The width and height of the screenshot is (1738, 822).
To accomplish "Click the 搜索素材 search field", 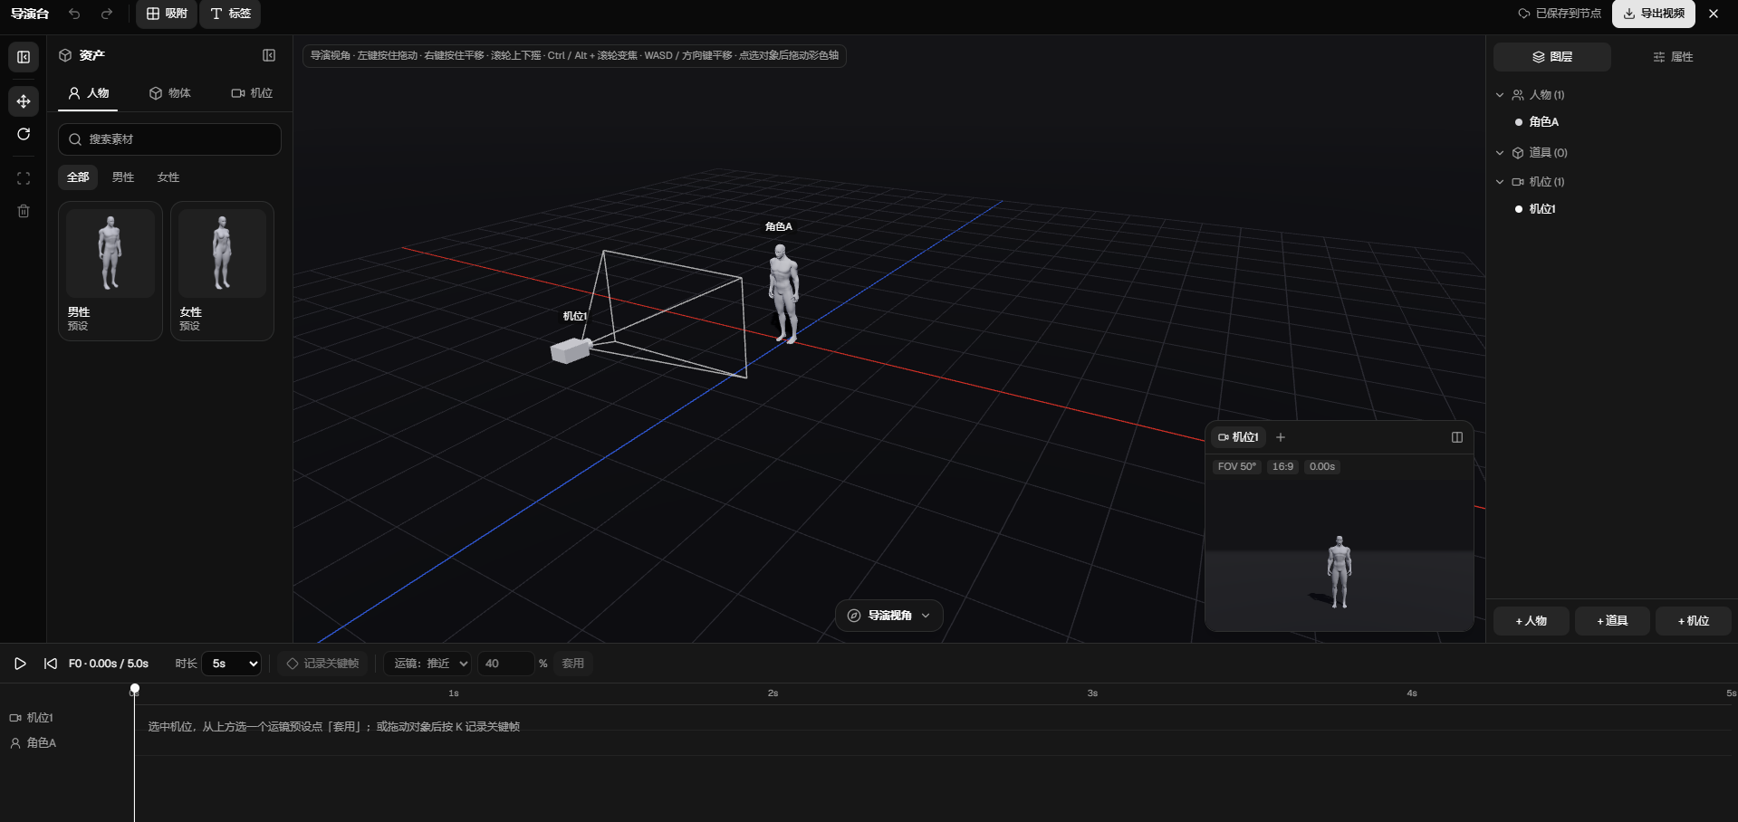I will (169, 139).
